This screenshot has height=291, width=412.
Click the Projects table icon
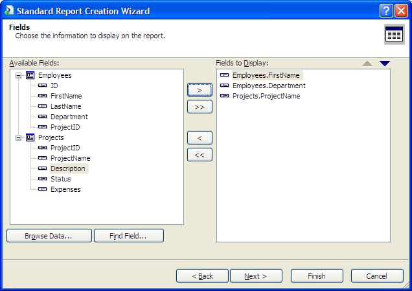[x=30, y=137]
